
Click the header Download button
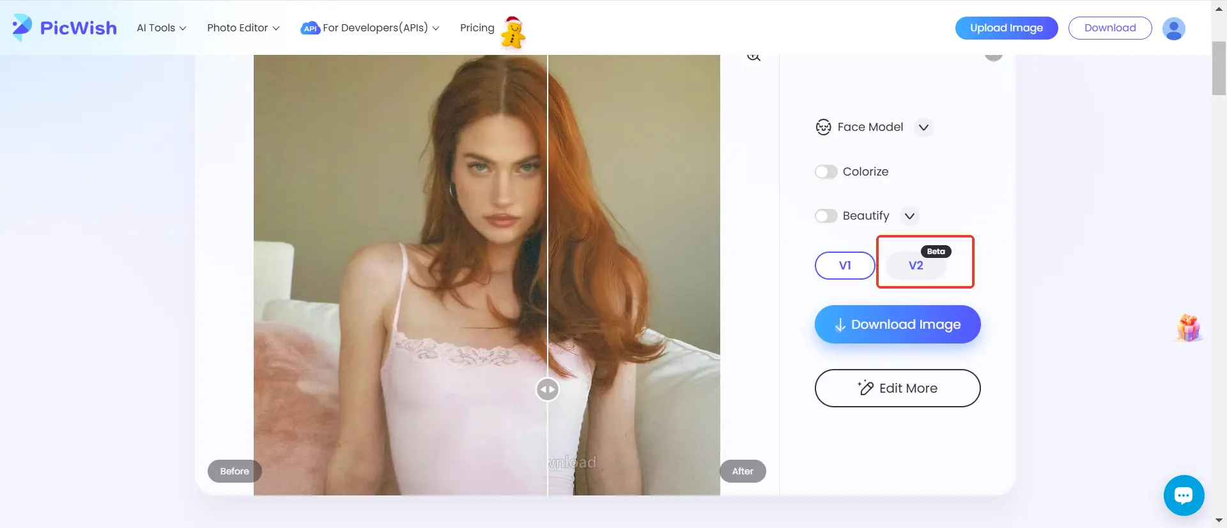[x=1110, y=28]
